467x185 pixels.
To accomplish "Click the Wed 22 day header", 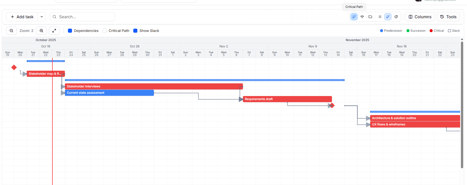I will tap(46, 54).
